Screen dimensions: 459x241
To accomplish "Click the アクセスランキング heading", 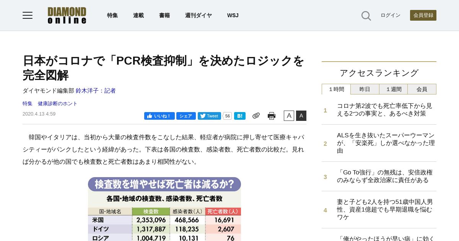I will [x=379, y=73].
